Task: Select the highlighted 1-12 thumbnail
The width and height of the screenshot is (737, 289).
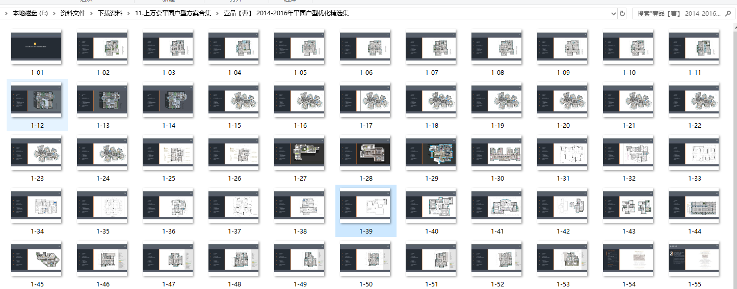Action: 36,99
